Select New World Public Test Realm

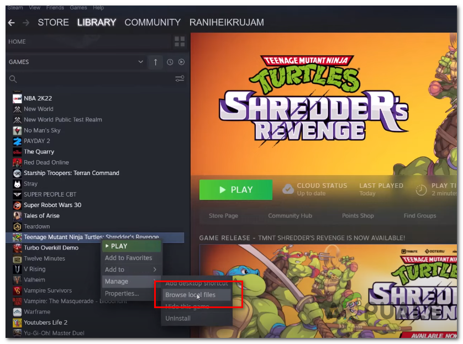62,120
